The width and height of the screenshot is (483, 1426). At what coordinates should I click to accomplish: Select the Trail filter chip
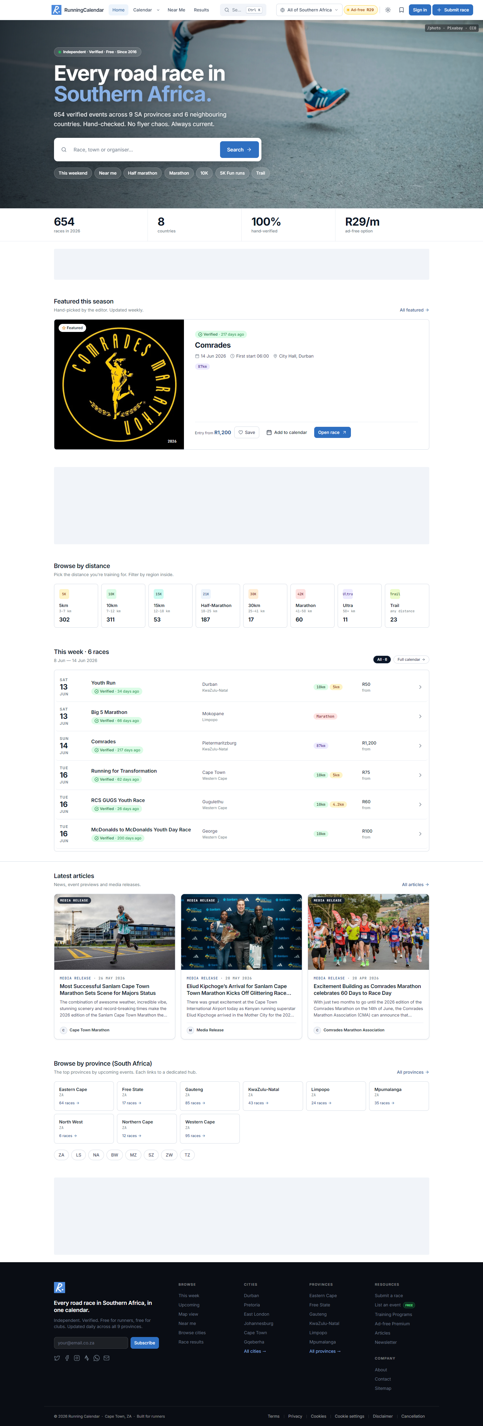pos(260,173)
